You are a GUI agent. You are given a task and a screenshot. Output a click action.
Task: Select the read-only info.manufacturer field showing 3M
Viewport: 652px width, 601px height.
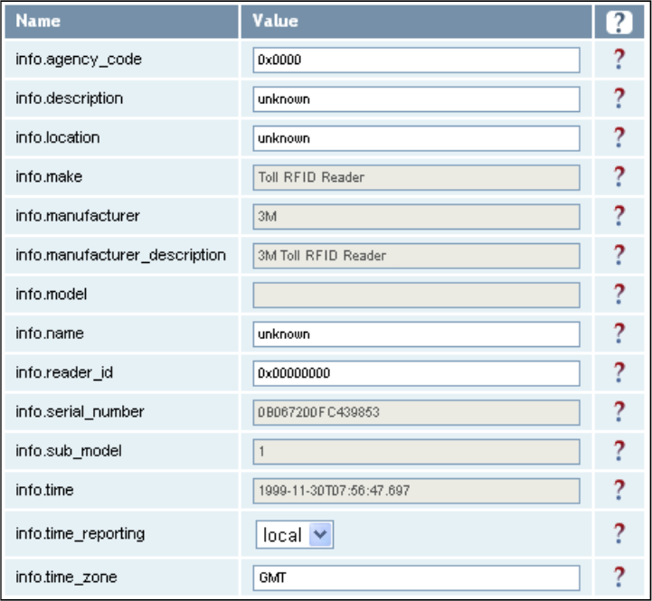coord(416,217)
